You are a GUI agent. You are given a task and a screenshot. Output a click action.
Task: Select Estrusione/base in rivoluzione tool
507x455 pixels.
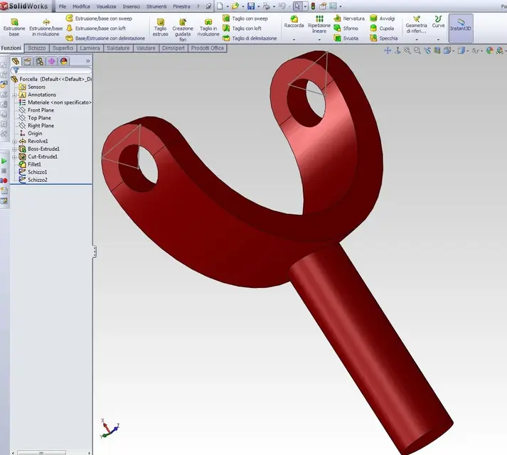pos(46,28)
